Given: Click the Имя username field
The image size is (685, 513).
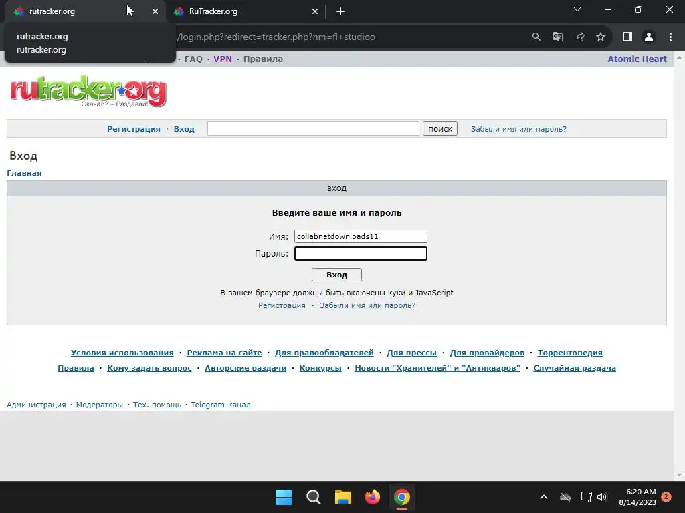Looking at the screenshot, I should tap(361, 236).
